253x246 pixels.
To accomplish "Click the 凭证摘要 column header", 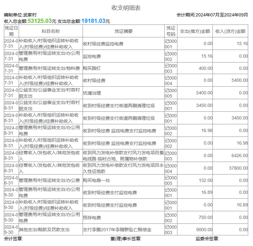I will [123, 31].
